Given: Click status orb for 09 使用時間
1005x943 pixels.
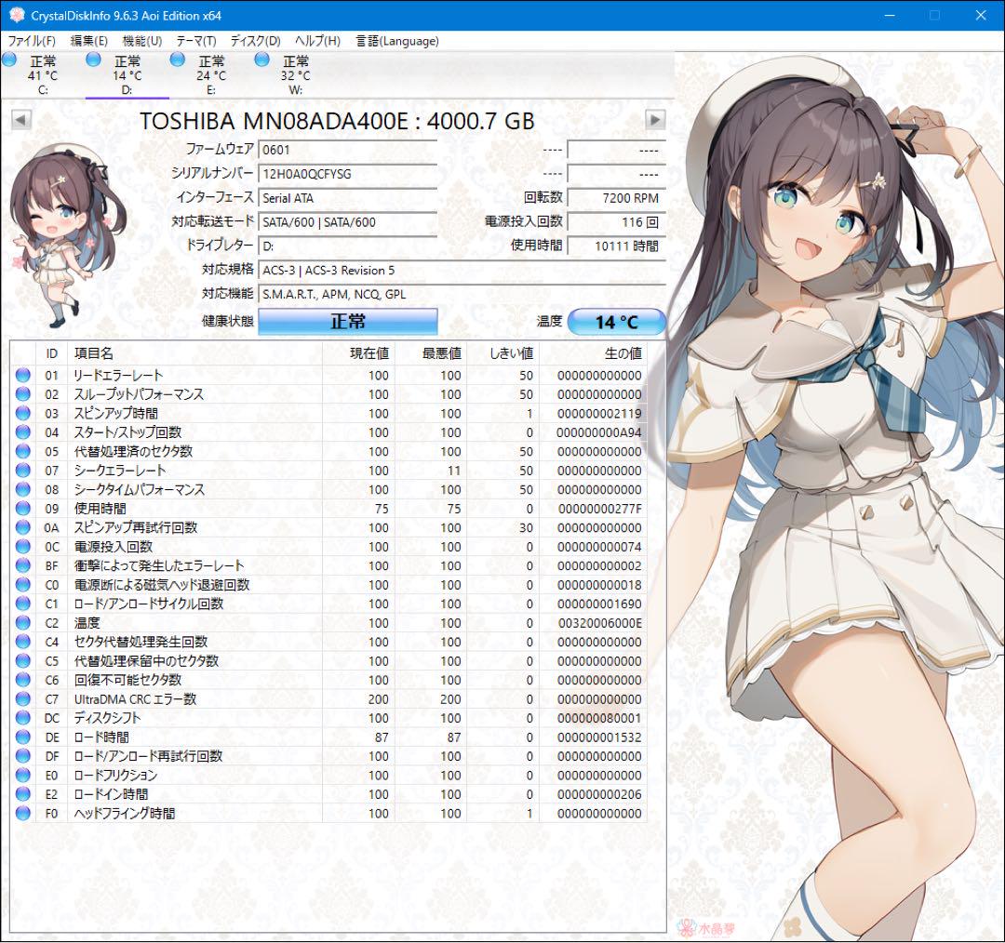Looking at the screenshot, I should click(x=23, y=508).
